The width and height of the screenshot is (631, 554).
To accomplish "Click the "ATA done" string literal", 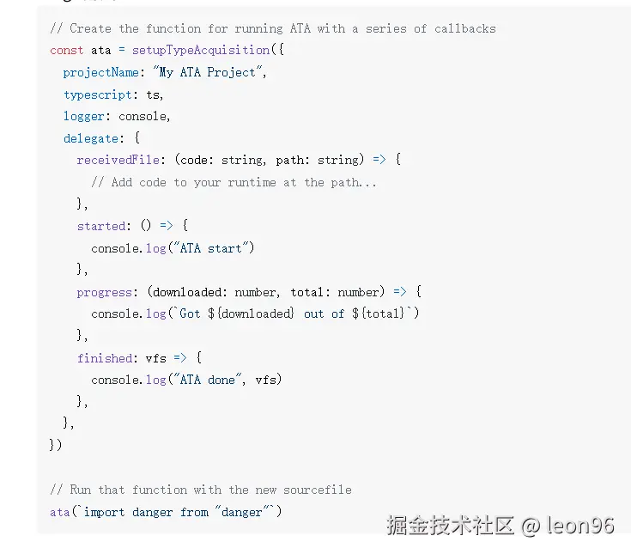I will tap(207, 380).
